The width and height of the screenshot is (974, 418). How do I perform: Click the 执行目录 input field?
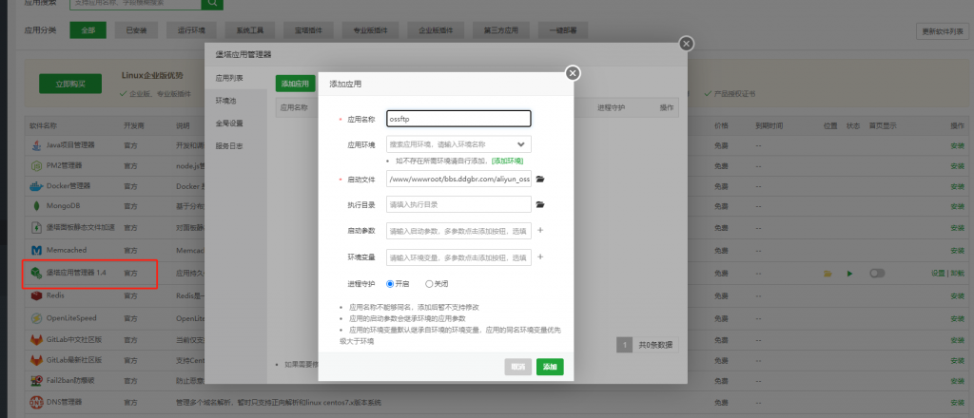click(458, 204)
